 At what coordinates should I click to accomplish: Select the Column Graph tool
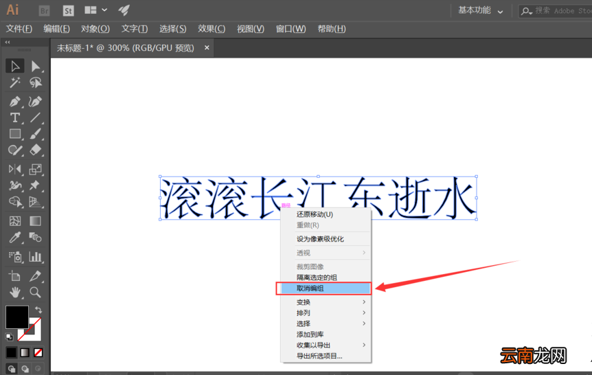pyautogui.click(x=36, y=257)
